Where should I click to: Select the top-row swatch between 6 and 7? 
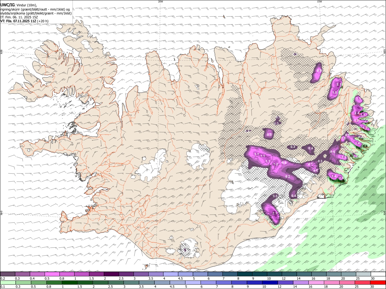pyautogui.click(x=215, y=274)
